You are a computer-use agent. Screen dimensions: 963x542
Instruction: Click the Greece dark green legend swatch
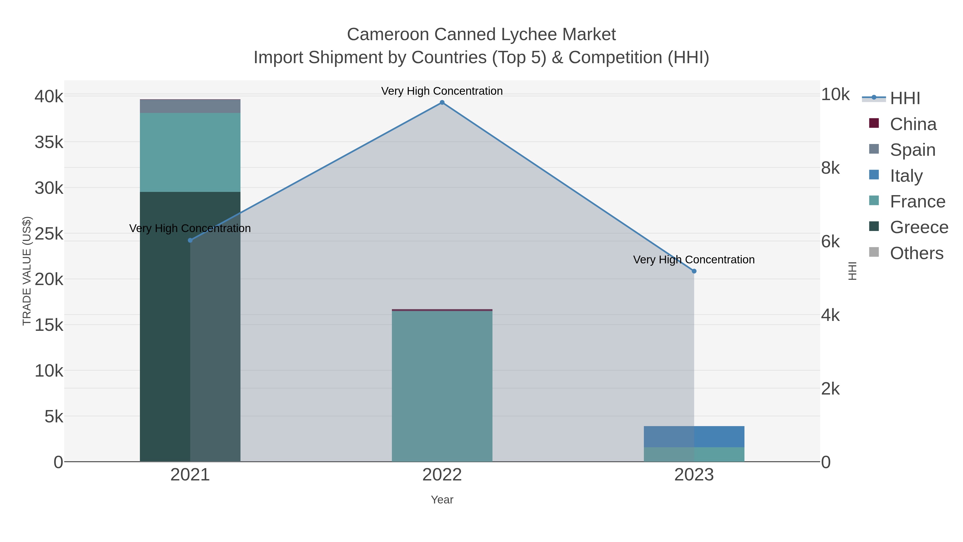pos(874,226)
